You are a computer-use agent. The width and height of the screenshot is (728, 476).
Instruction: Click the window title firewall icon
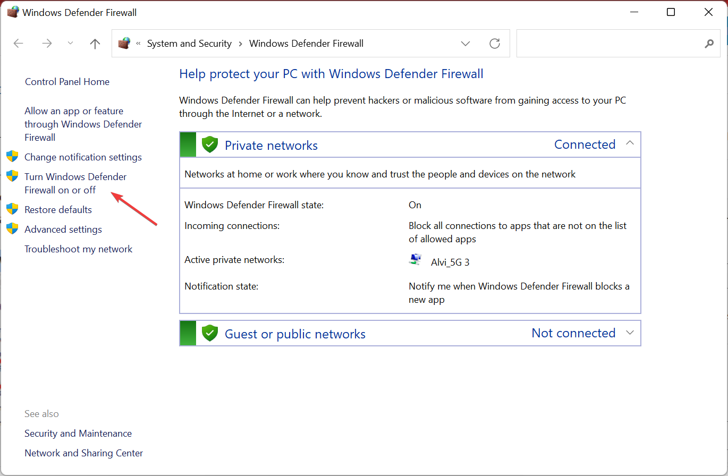[x=13, y=12]
